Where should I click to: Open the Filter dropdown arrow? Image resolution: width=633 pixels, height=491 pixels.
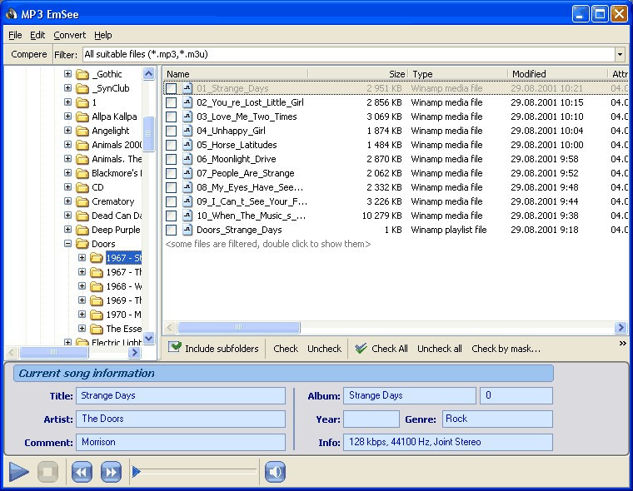click(620, 54)
